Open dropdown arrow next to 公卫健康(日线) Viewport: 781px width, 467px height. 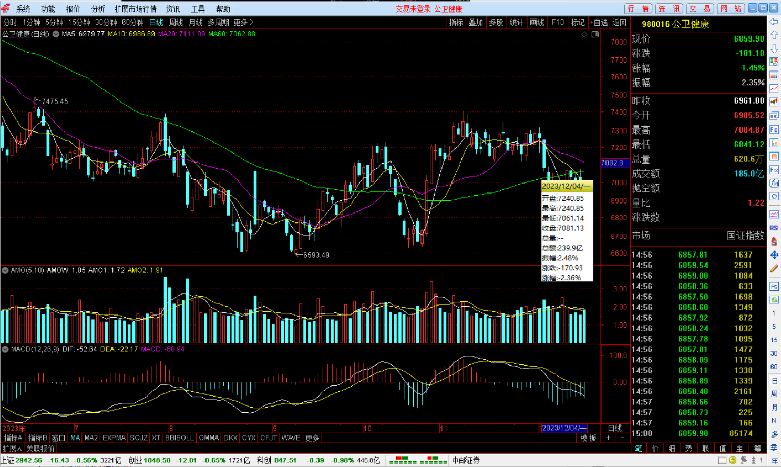[56, 34]
